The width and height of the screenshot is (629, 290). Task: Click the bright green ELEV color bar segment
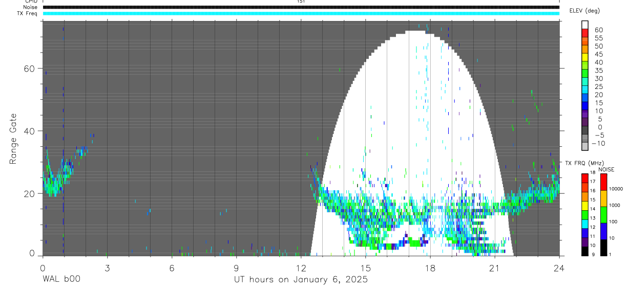(x=585, y=73)
